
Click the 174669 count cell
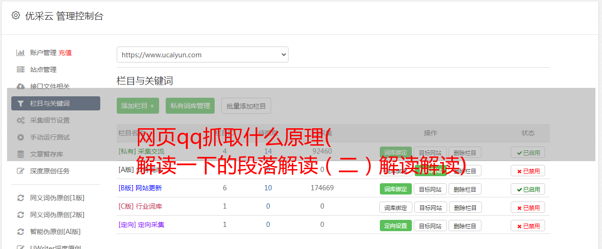point(322,188)
